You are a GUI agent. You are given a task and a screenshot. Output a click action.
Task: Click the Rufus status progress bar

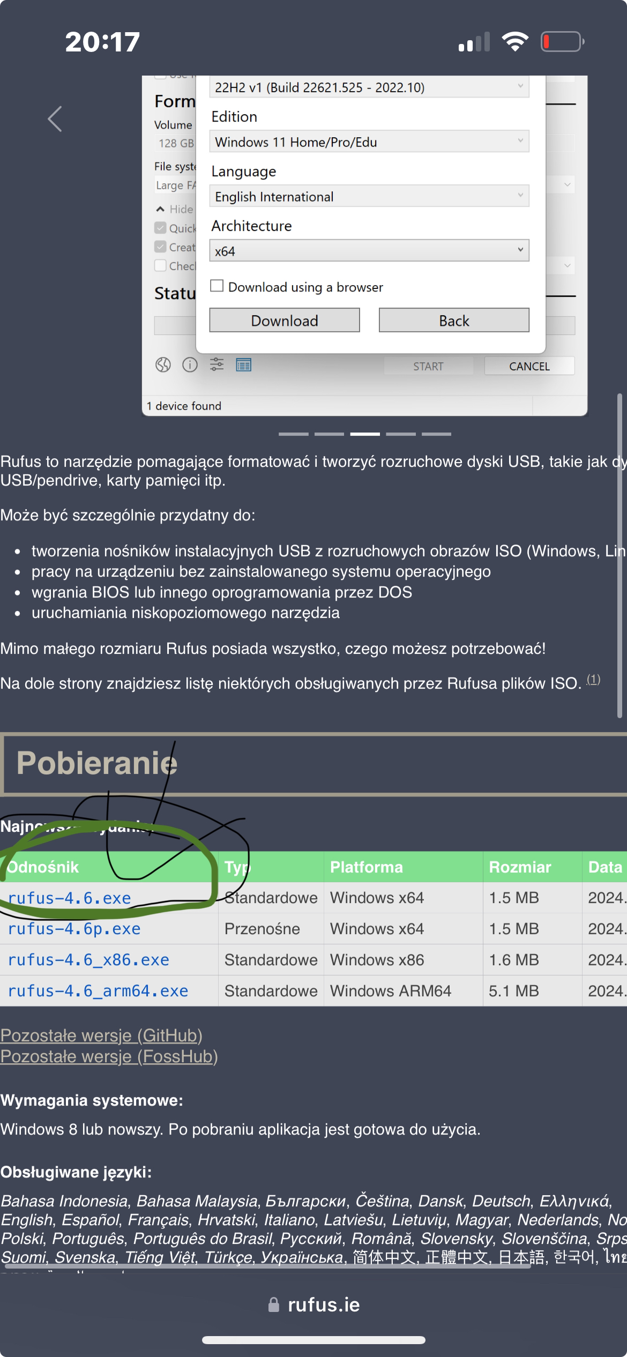[x=175, y=325]
